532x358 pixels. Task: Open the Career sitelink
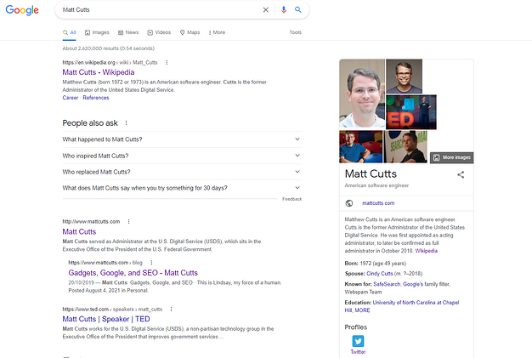tap(71, 98)
